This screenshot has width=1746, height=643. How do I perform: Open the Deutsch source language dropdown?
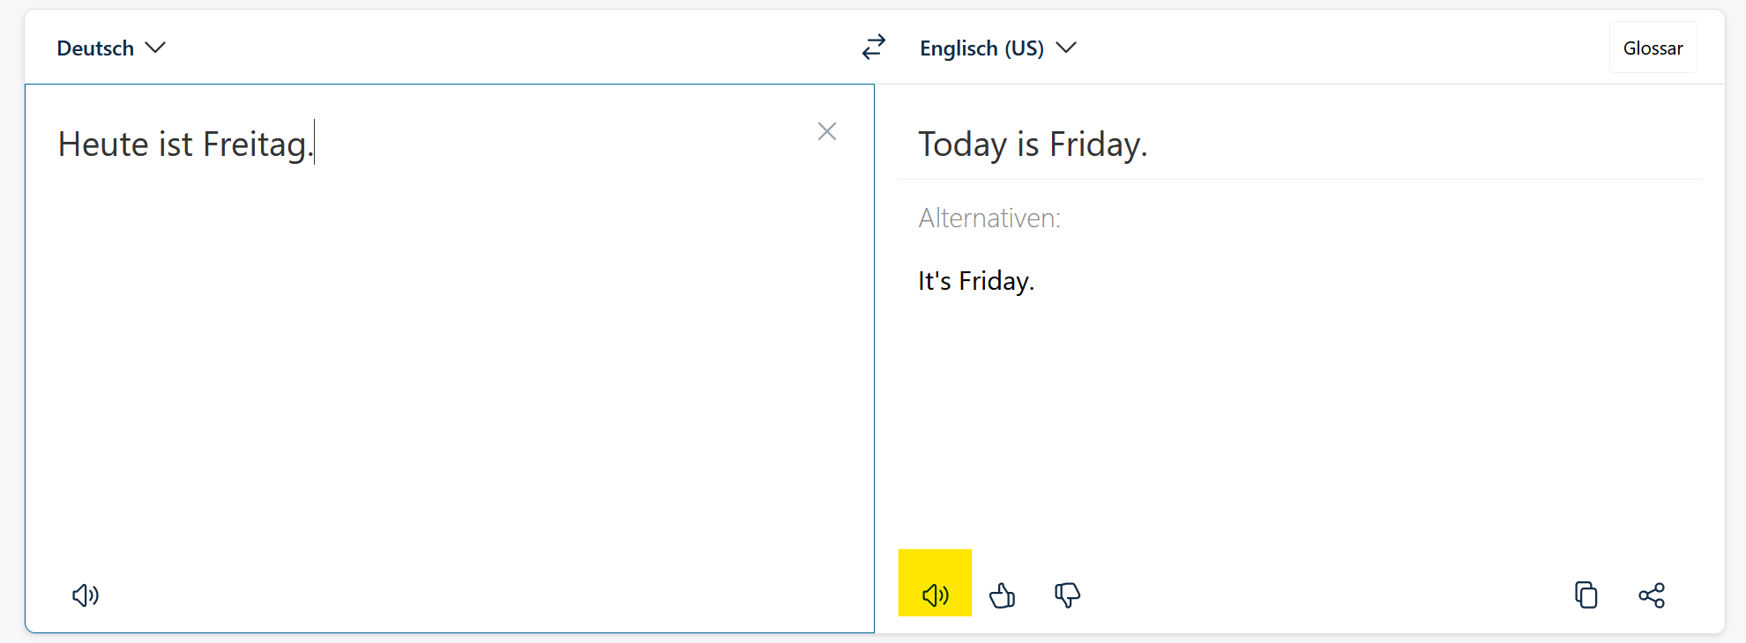(111, 48)
